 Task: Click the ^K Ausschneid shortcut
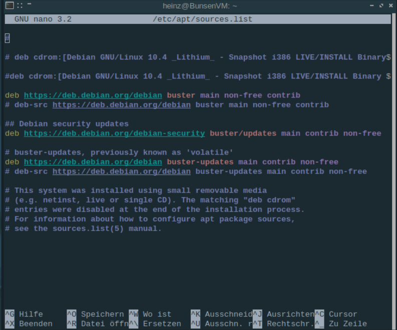click(x=222, y=314)
